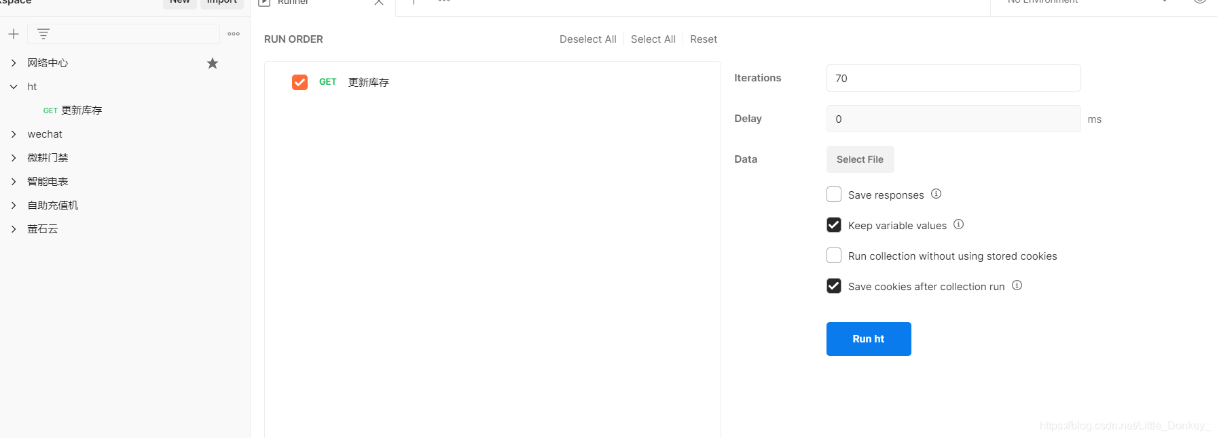Toggle the star on 网络中心 collection
Screen dimensions: 1217x438
click(213, 63)
